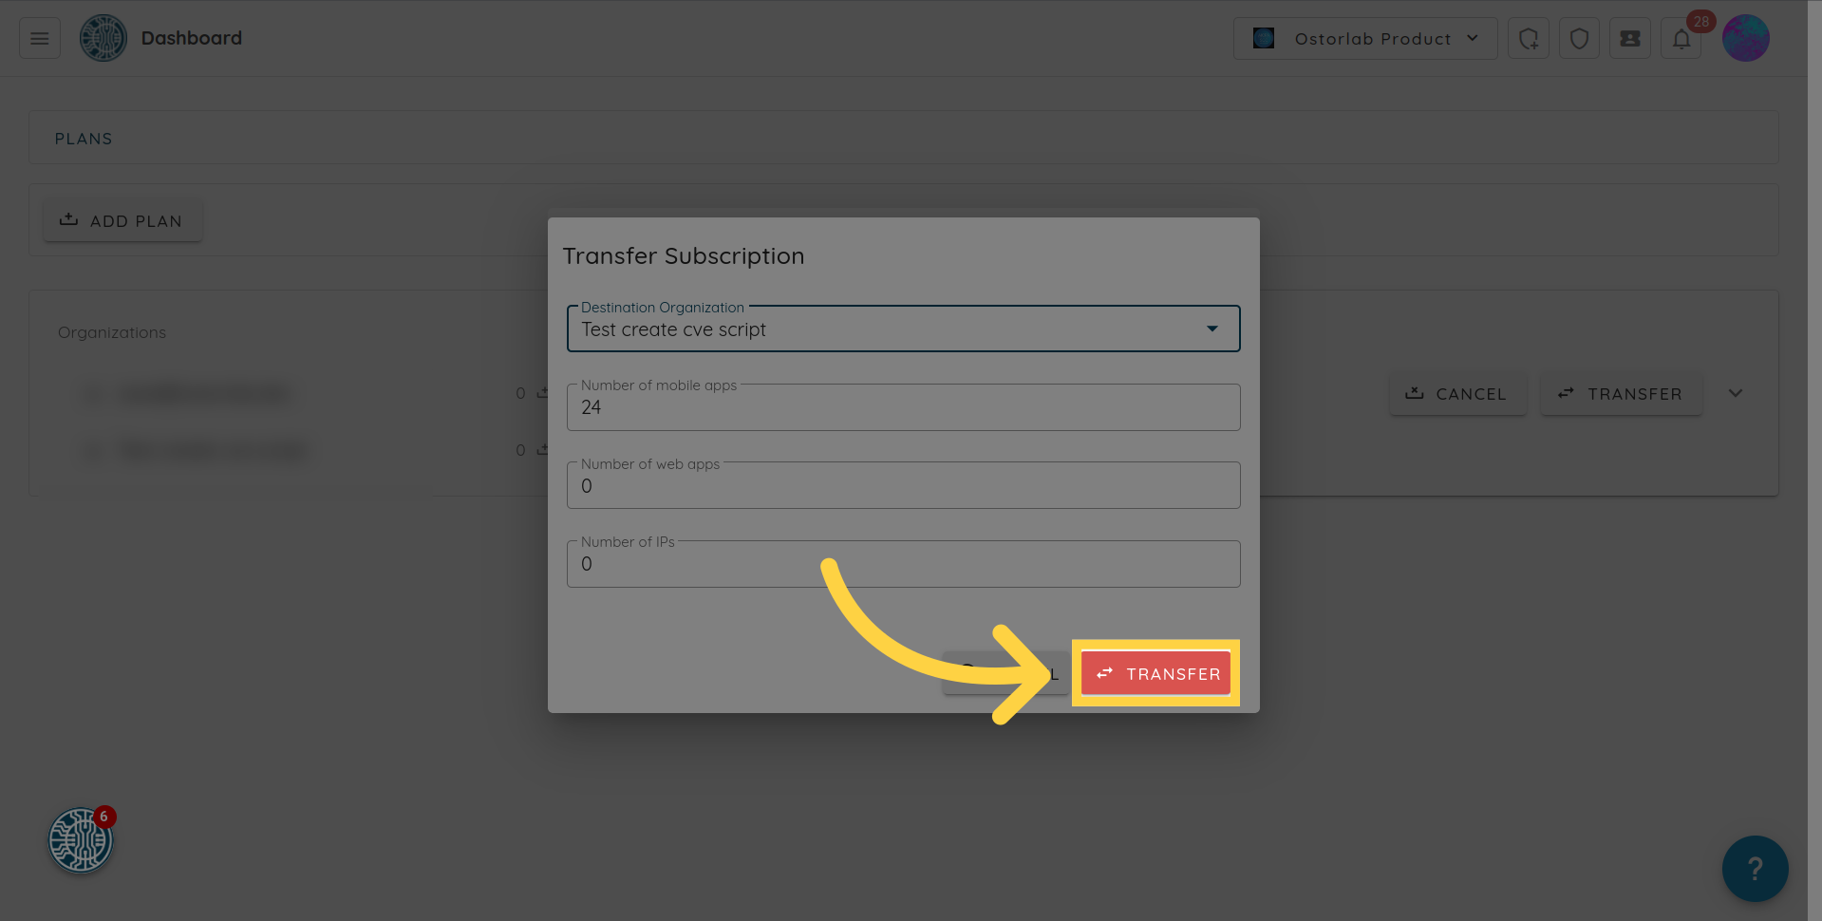Click the floating Ostorlab badge with 6 notifications
Viewport: 1822px width, 921px height.
(x=81, y=840)
